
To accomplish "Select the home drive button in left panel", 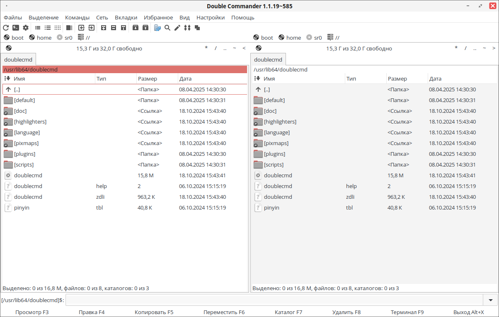I will tap(40, 38).
